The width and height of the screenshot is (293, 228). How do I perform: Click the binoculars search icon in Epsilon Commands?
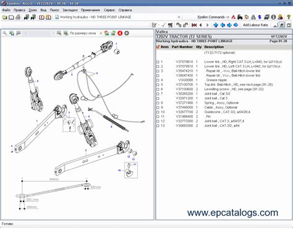[x=253, y=17]
